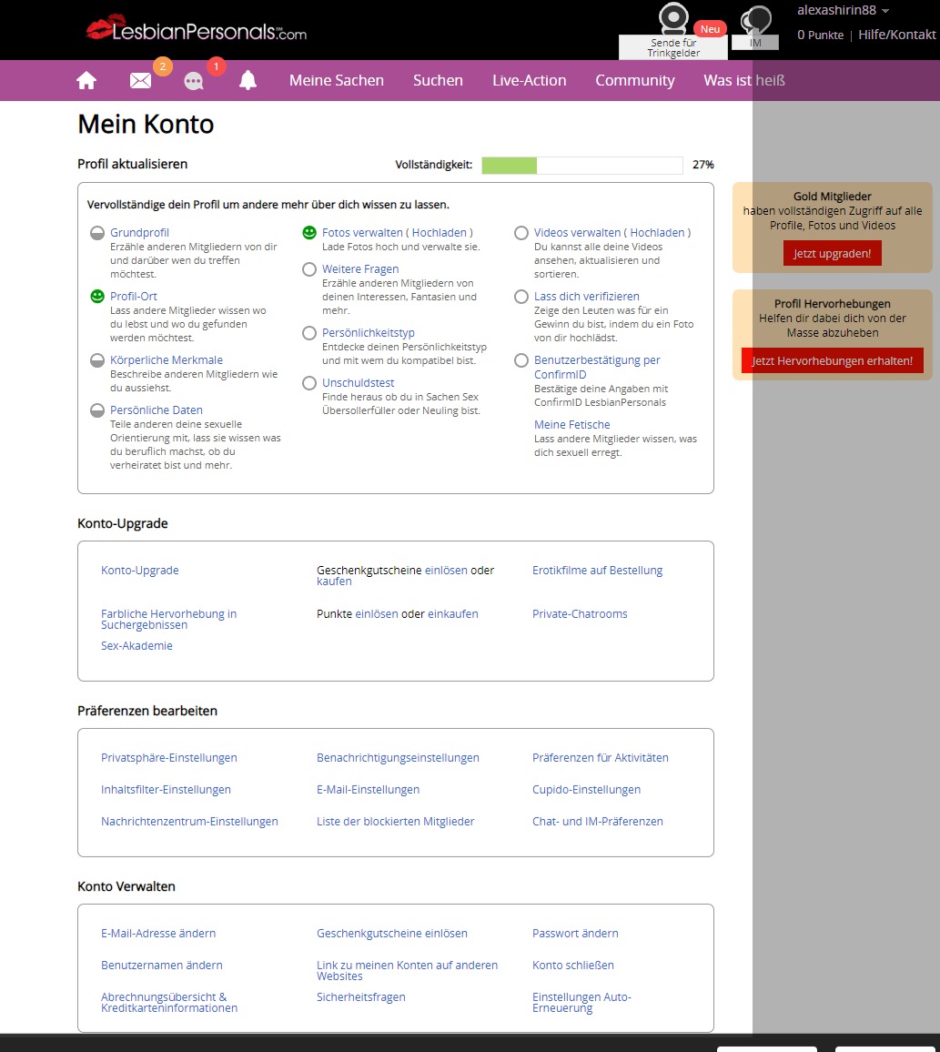Click the empty circle beside Videos verwalten
Image resolution: width=940 pixels, height=1052 pixels.
[521, 233]
